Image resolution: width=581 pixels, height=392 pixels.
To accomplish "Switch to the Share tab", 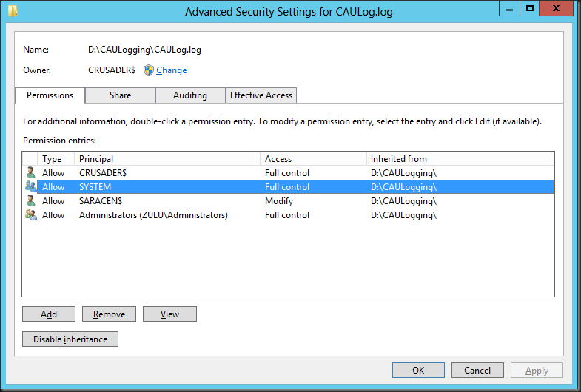I will 120,95.
